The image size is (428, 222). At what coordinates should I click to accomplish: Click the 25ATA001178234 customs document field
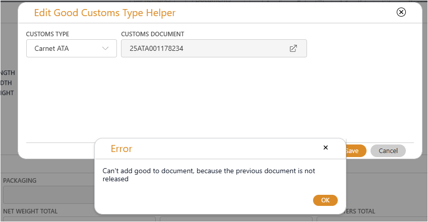click(202, 49)
